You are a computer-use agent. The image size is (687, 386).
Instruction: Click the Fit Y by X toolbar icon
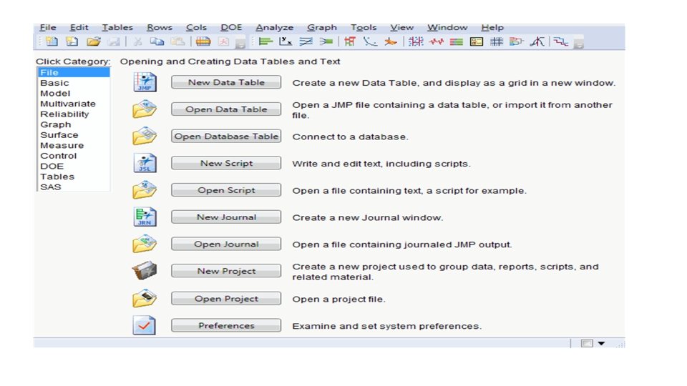pyautogui.click(x=286, y=41)
